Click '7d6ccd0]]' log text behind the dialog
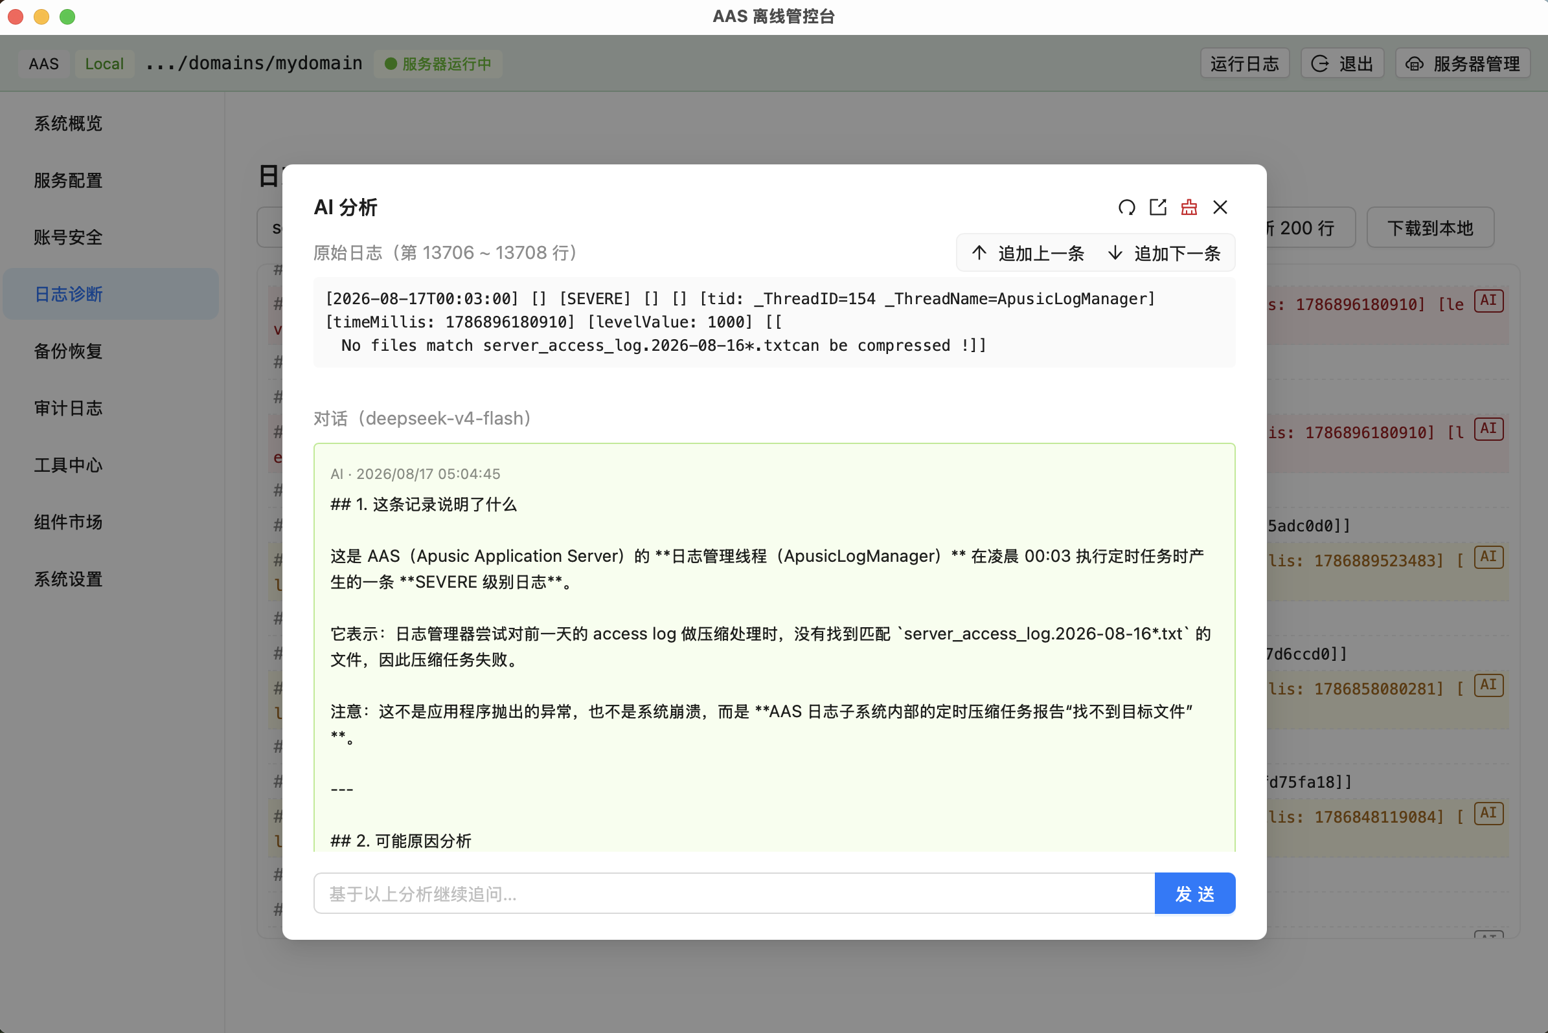The height and width of the screenshot is (1033, 1548). [x=1307, y=654]
